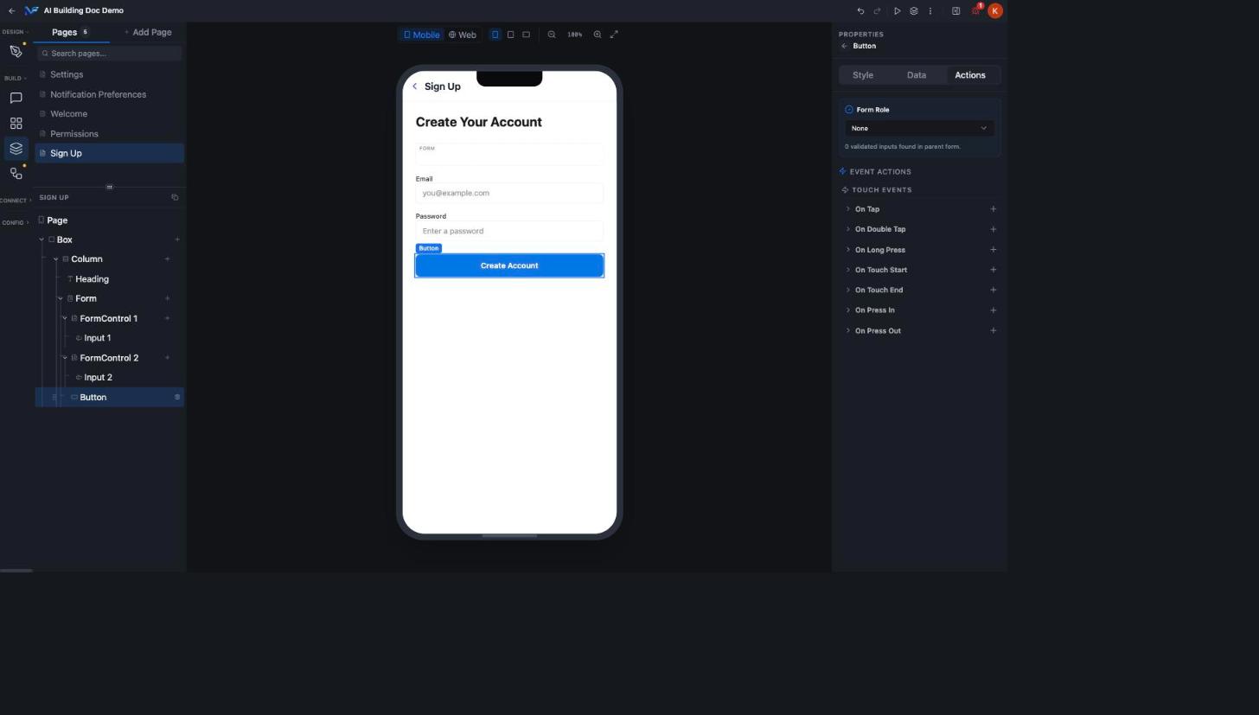Click the redo icon in the header
This screenshot has width=1259, height=715.
point(877,11)
